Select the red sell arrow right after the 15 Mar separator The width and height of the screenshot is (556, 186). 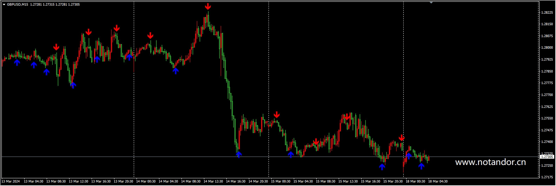click(x=277, y=115)
